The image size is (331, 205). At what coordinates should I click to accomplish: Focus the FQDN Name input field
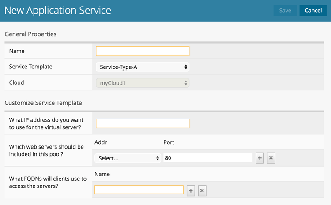pos(139,190)
